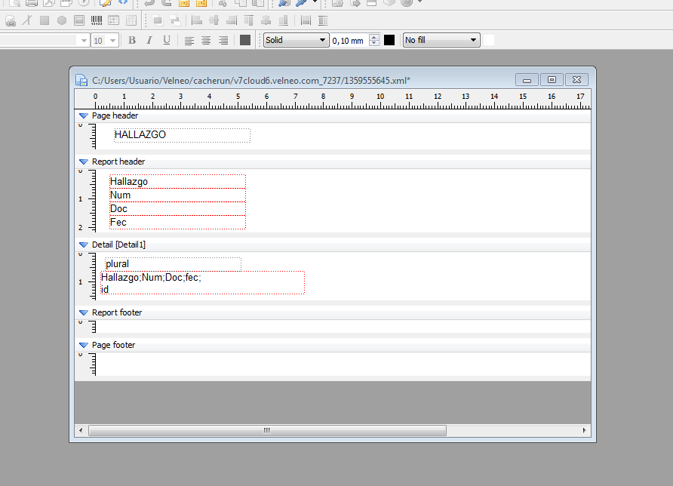Toggle italic formatting
This screenshot has height=486, width=673.
tap(149, 40)
